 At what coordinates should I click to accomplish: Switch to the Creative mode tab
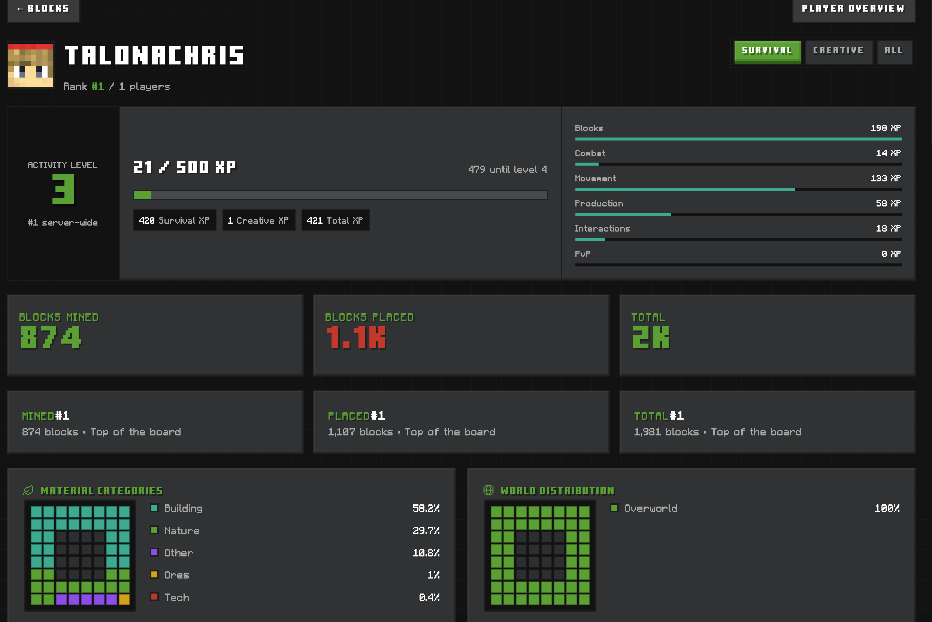tap(838, 52)
